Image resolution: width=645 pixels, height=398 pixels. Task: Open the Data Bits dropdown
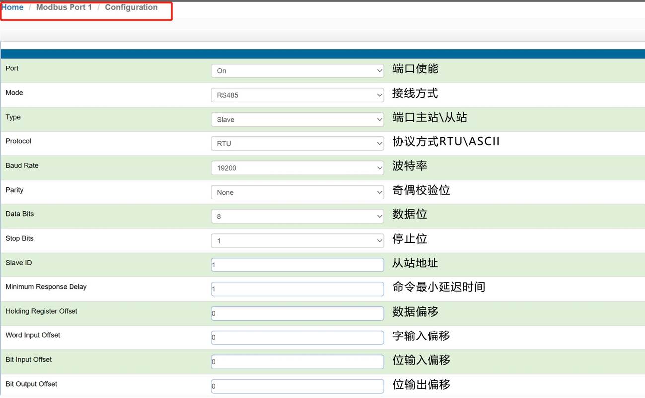[x=297, y=216]
